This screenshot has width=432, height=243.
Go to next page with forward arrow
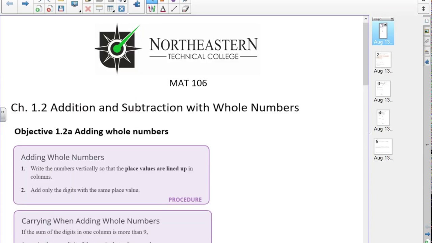25,4
